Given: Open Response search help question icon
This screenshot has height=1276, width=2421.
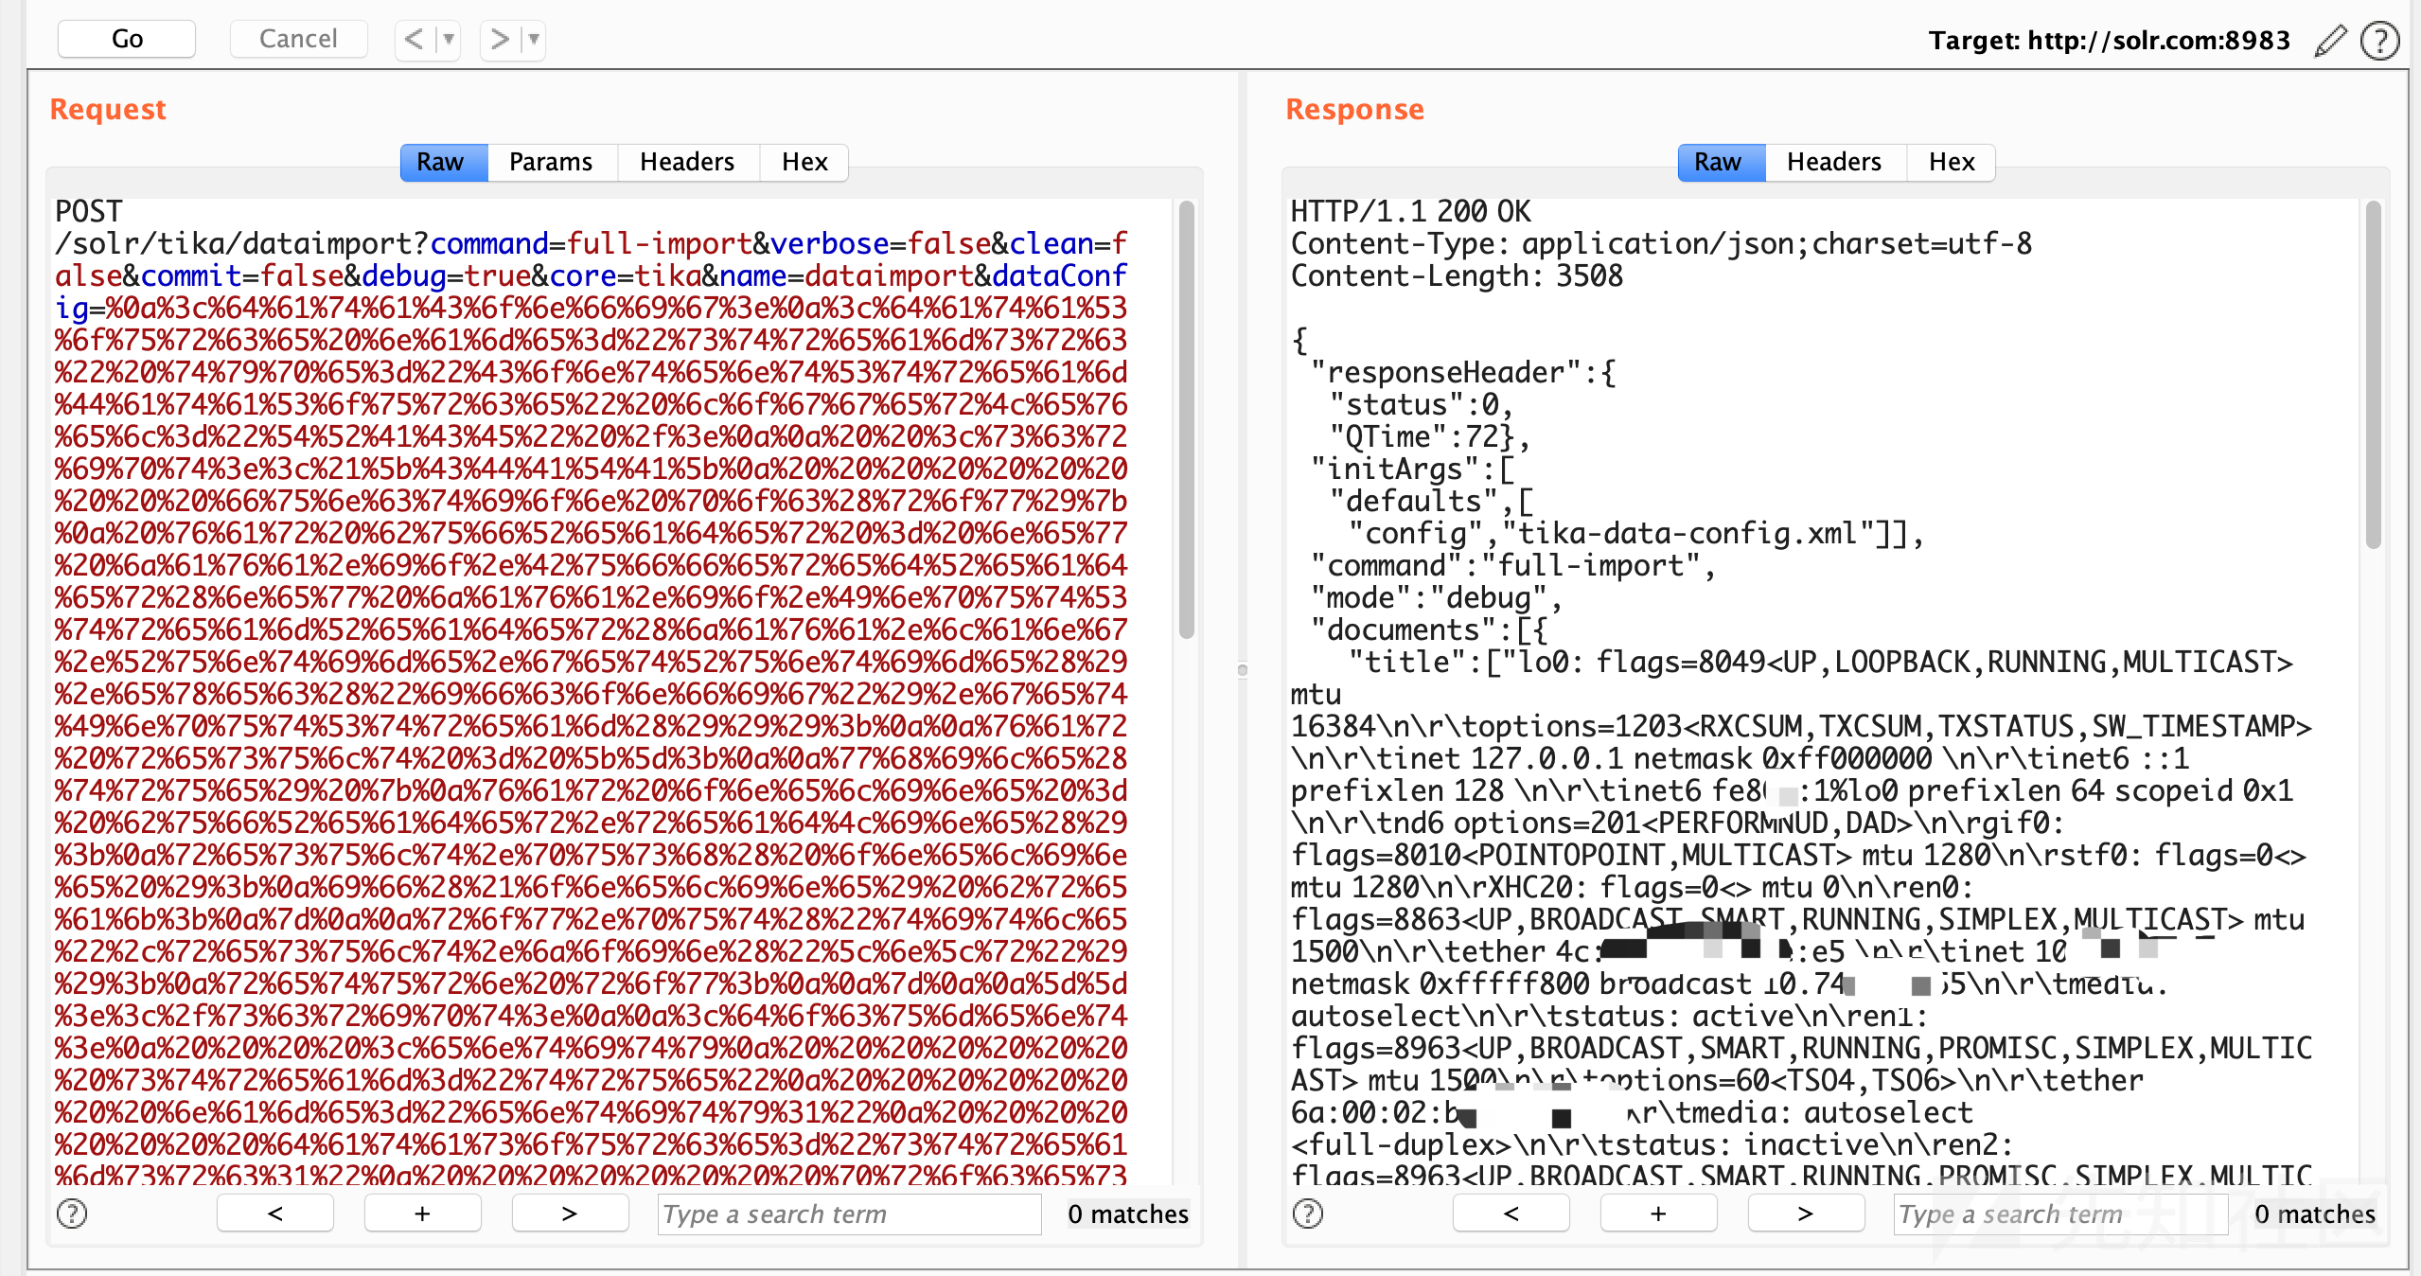Looking at the screenshot, I should coord(1308,1213).
